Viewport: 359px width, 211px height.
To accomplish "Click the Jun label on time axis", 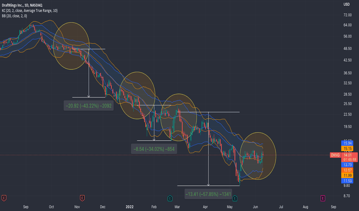I will (x=255, y=207).
